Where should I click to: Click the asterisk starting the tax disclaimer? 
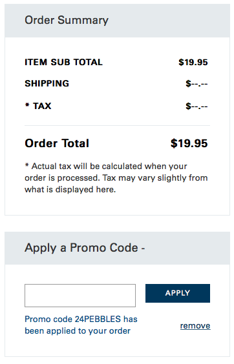point(27,165)
